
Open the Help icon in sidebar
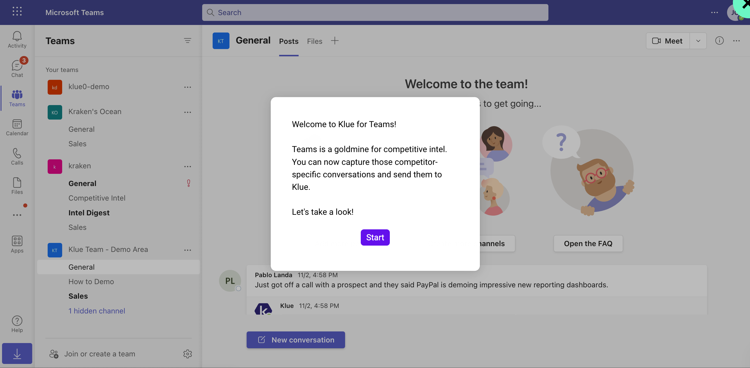coord(17,320)
